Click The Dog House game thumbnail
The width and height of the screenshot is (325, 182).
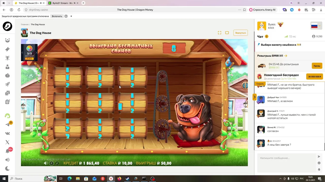pos(24,33)
